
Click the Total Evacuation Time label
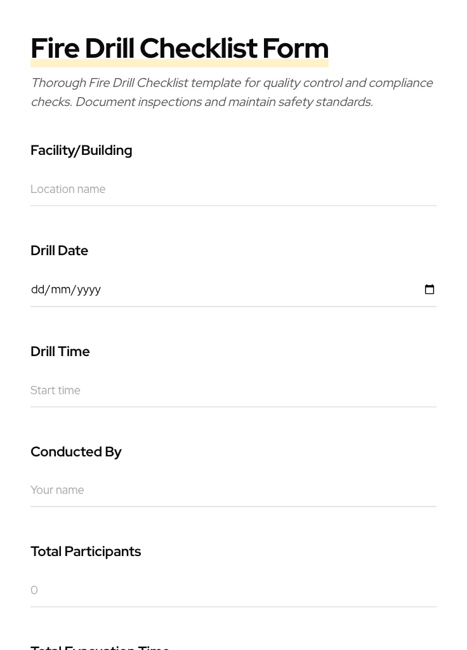click(100, 646)
